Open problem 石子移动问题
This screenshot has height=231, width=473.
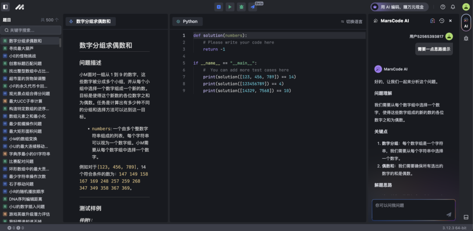coord(30,184)
